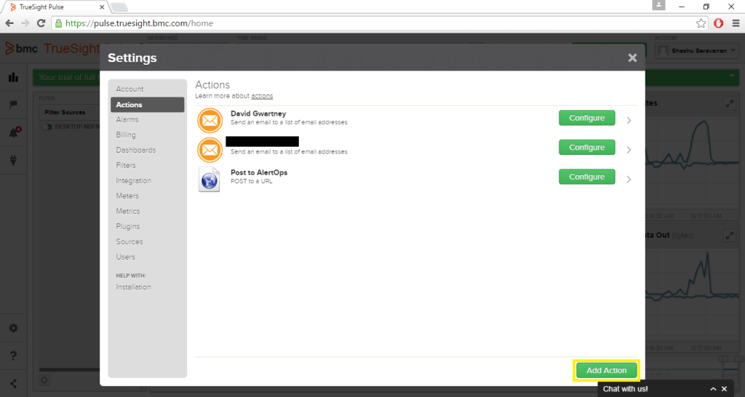Select Actions in Settings sidebar
The width and height of the screenshot is (745, 397).
click(147, 105)
